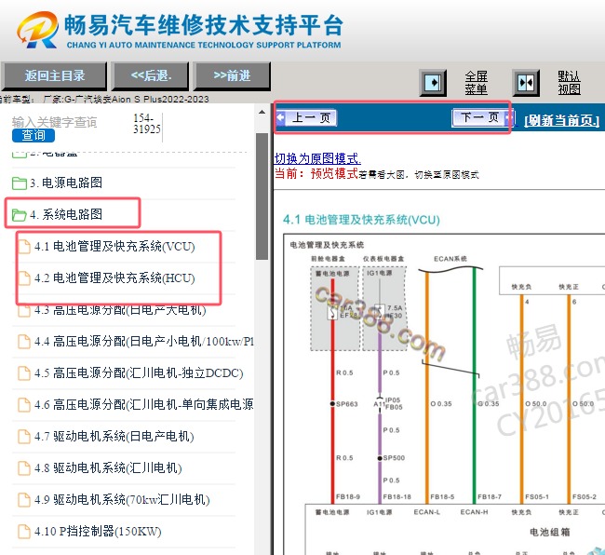Click the sidebar scrollbar thumb
The height and width of the screenshot is (555, 605).
(262, 196)
